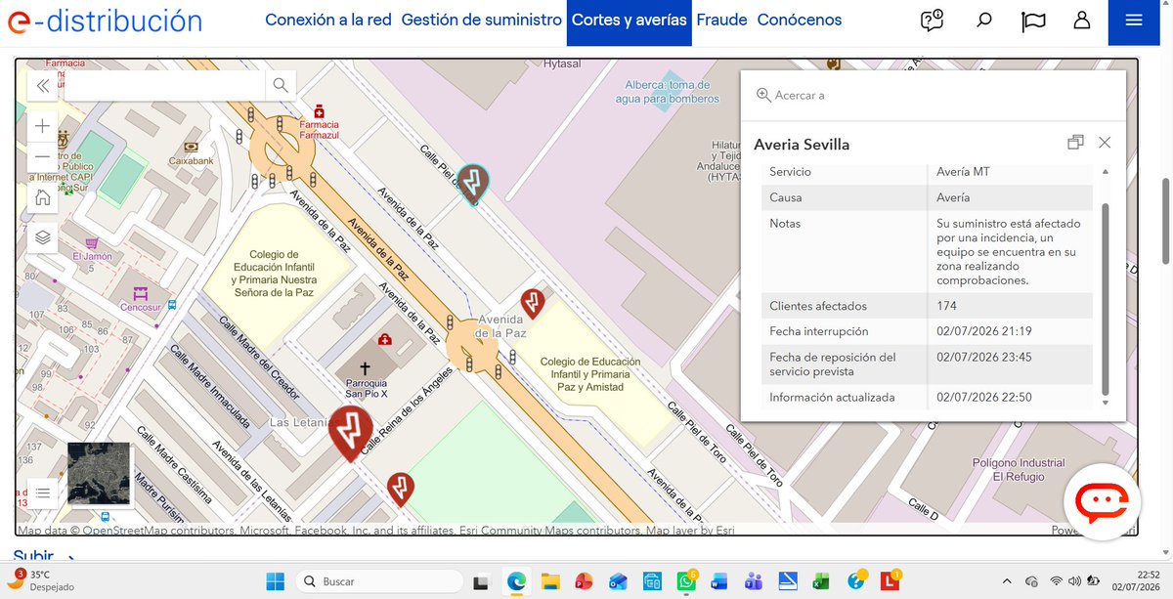
Task: Close the Averia Sevilla popup
Action: (x=1105, y=143)
